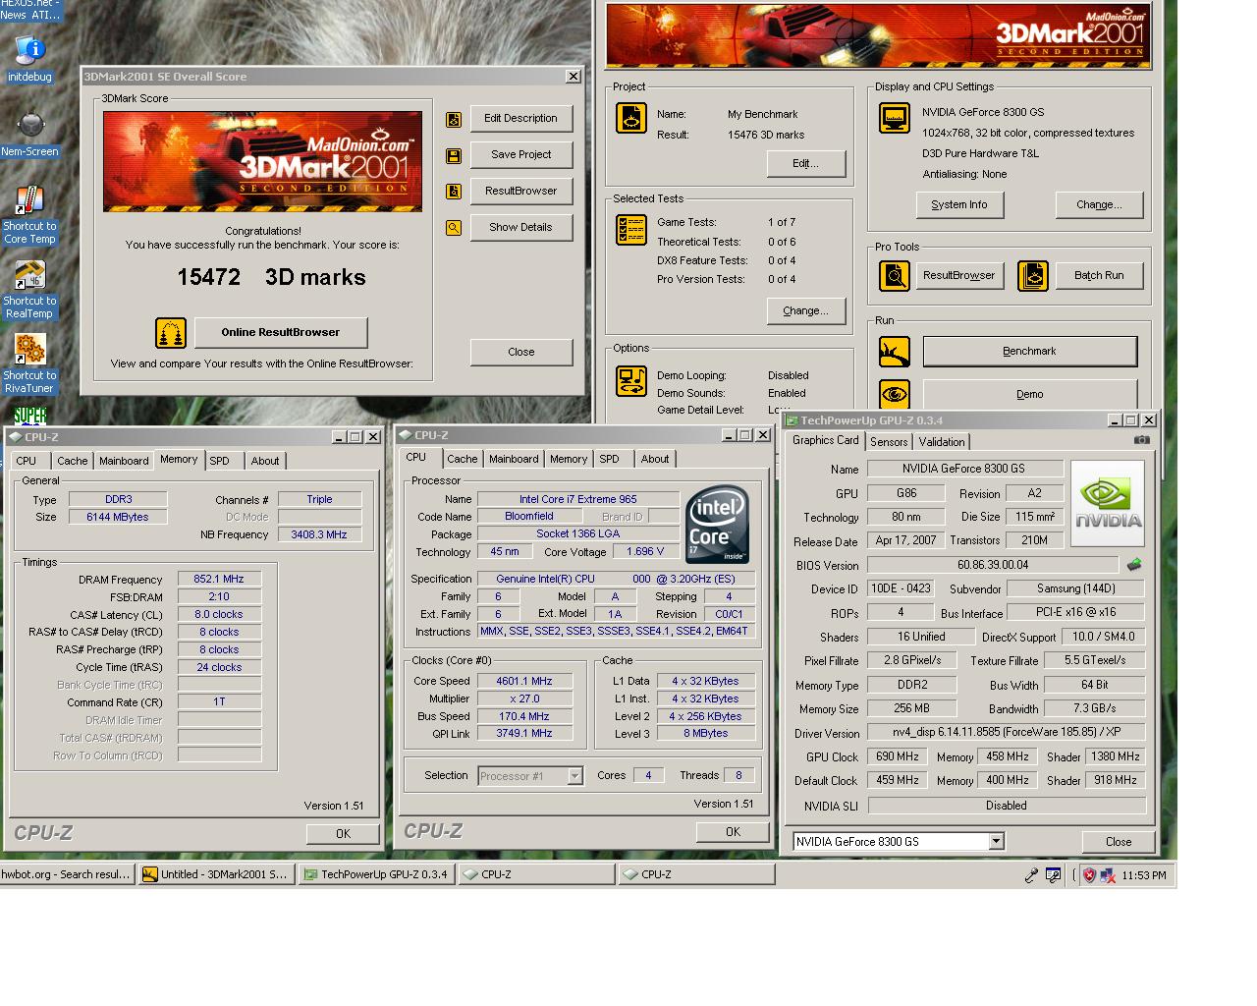Click the icon beside Online ResultBrowser

tap(171, 333)
